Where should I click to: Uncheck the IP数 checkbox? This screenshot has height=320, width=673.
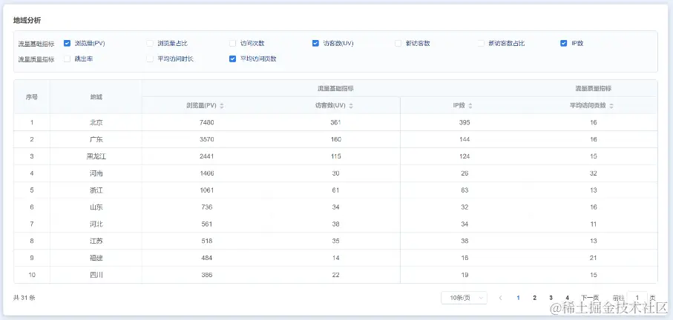tap(563, 43)
